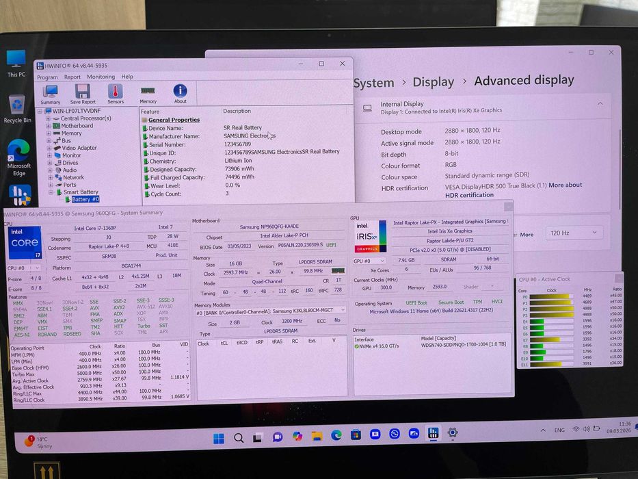Open the Summary tool in HWiNFO toolbar
The image size is (638, 479).
pos(51,94)
